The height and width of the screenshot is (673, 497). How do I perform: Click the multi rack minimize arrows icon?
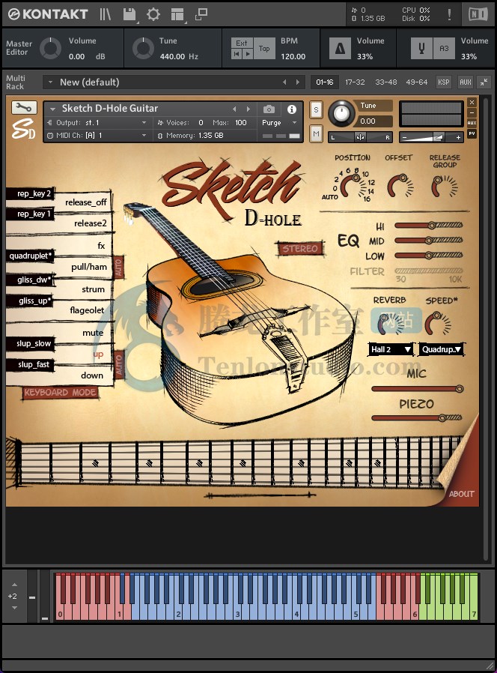(484, 82)
